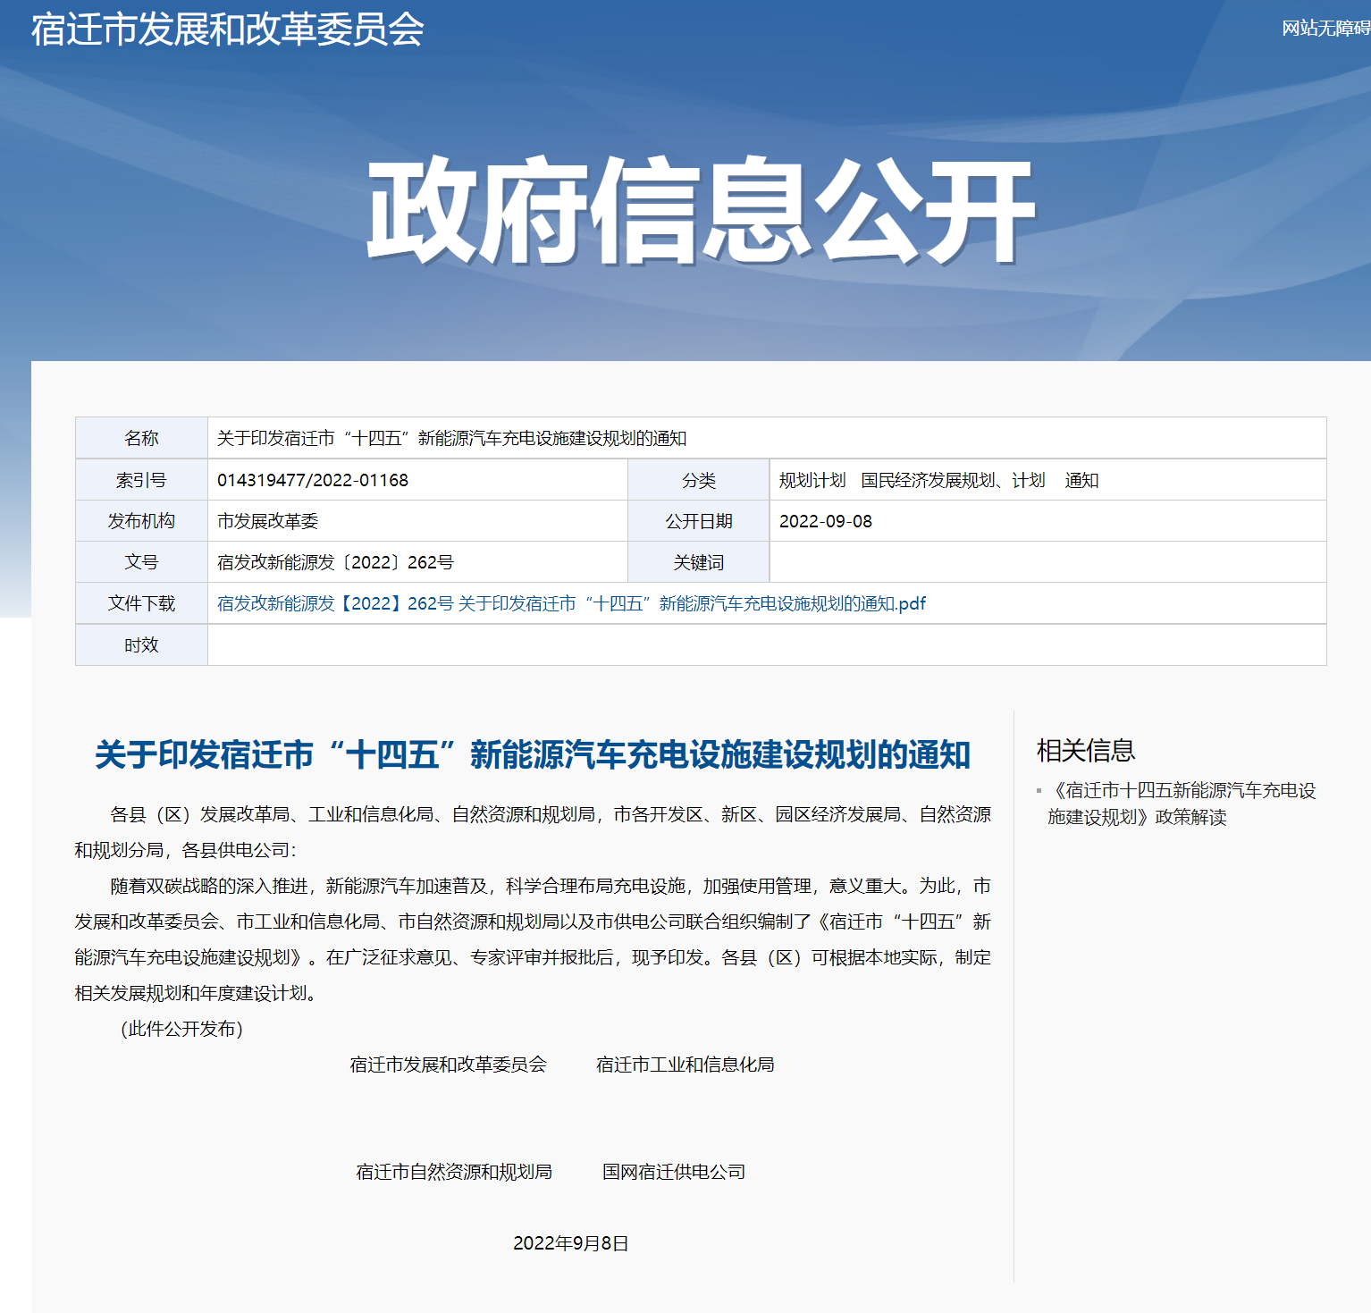Select the 规划计划 category text

pos(812,481)
